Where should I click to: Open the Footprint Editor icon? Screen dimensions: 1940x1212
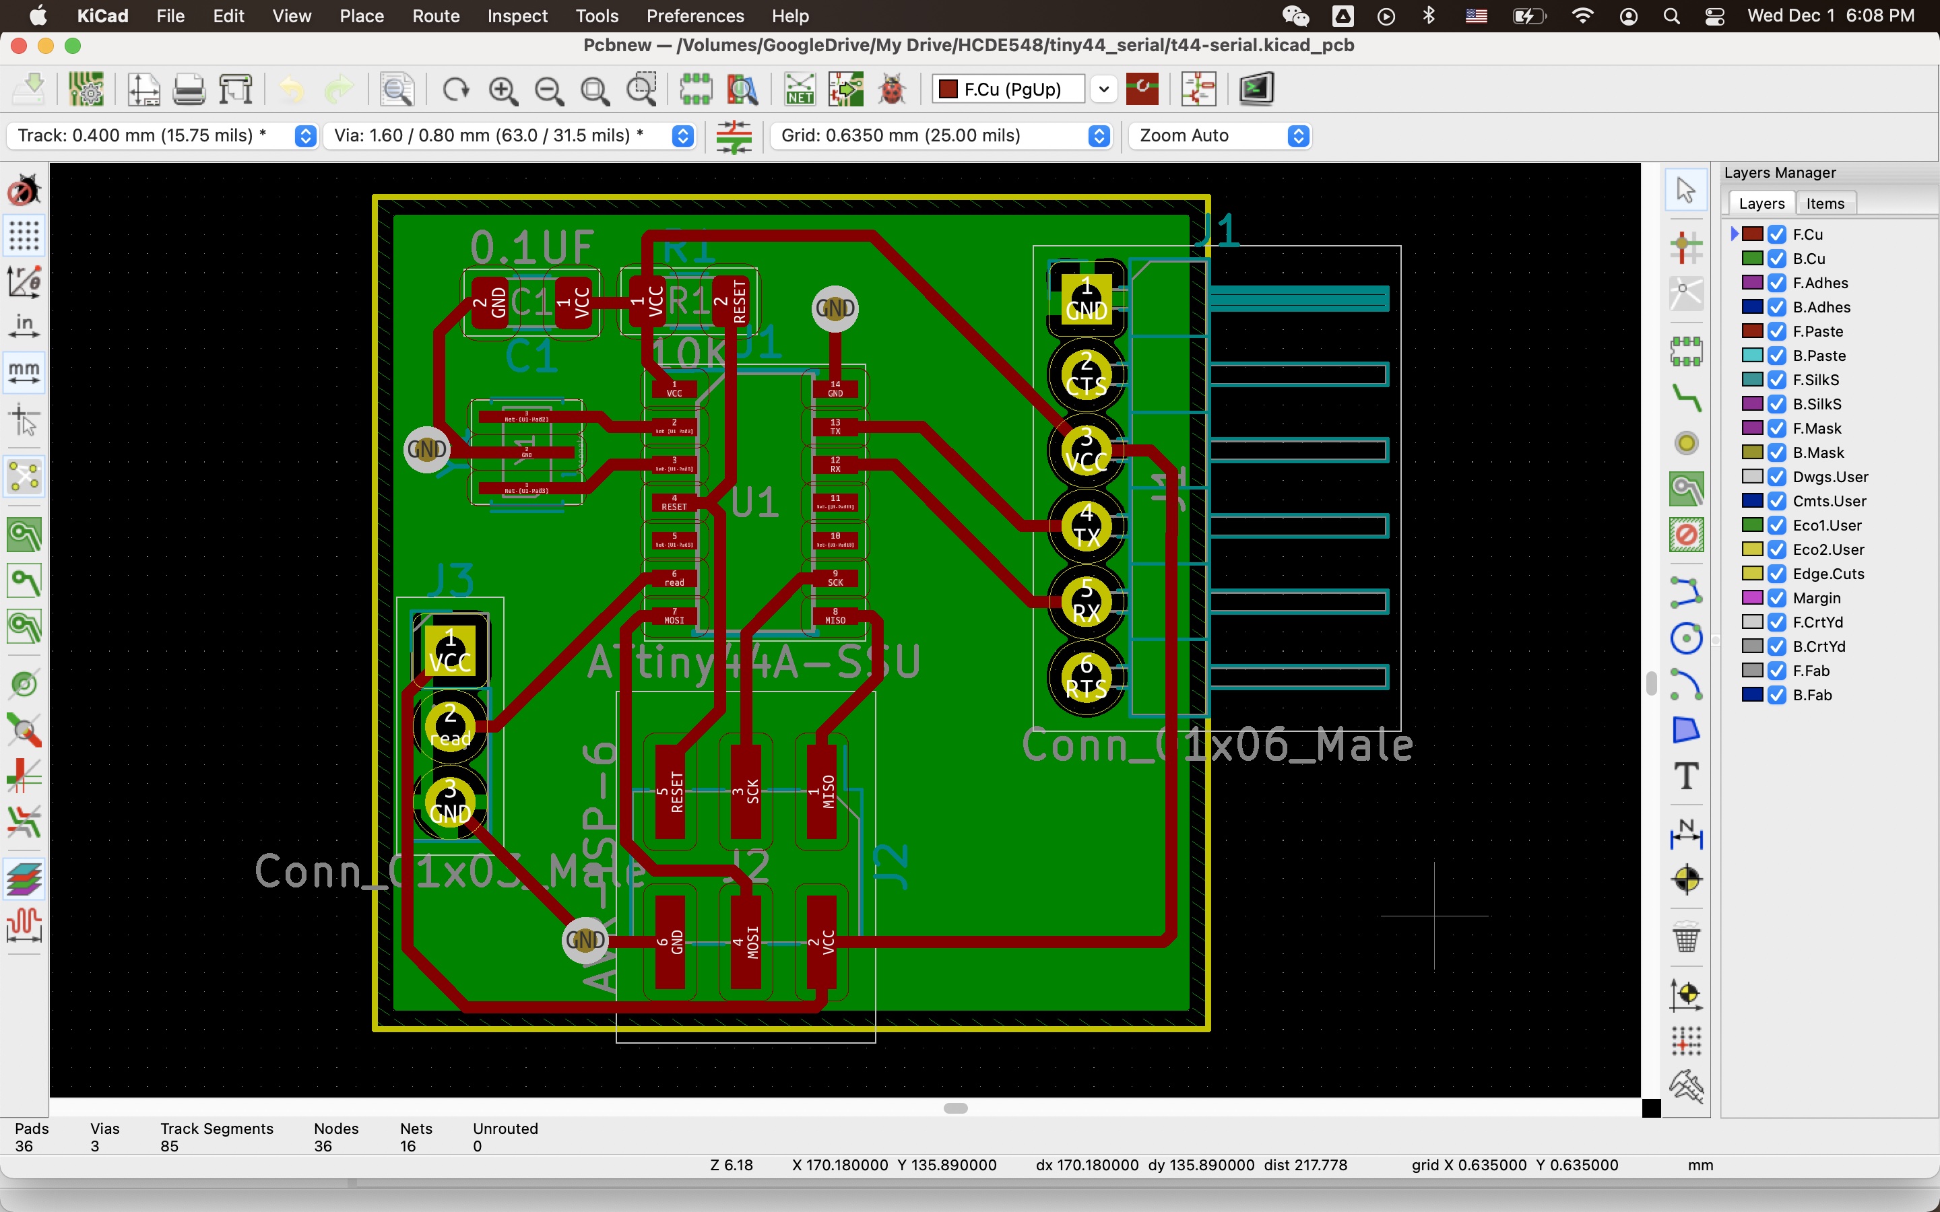point(696,89)
